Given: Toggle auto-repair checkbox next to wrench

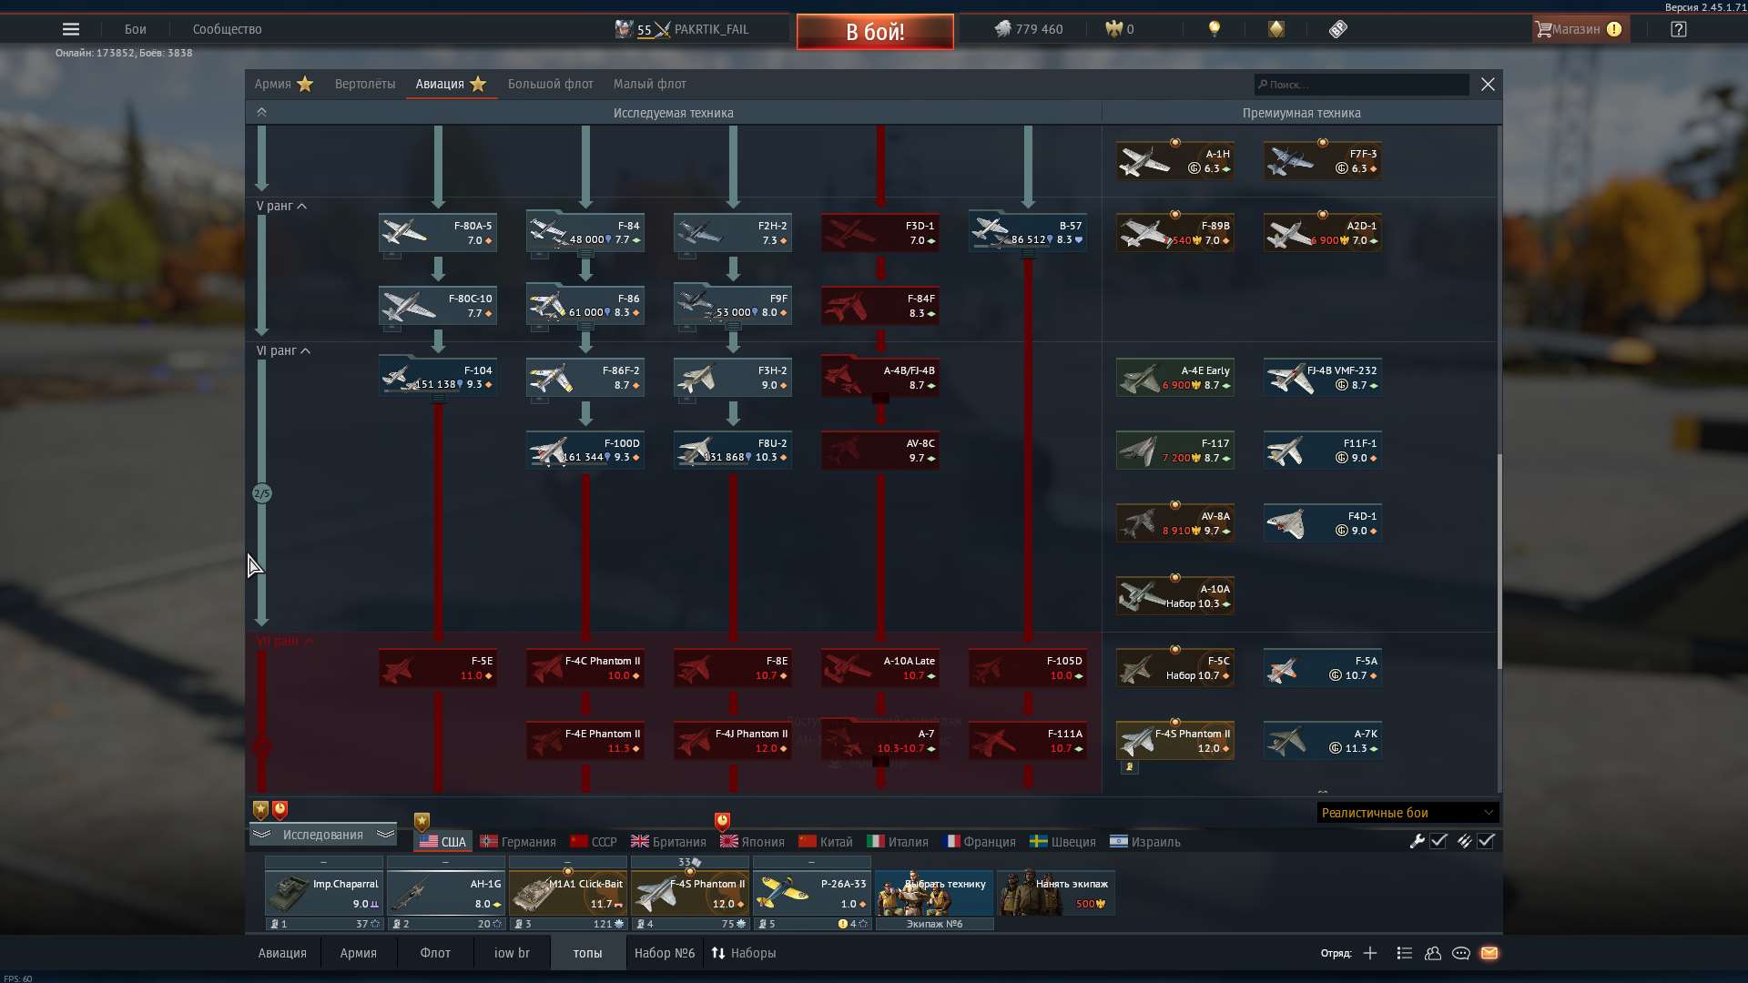Looking at the screenshot, I should (1438, 841).
